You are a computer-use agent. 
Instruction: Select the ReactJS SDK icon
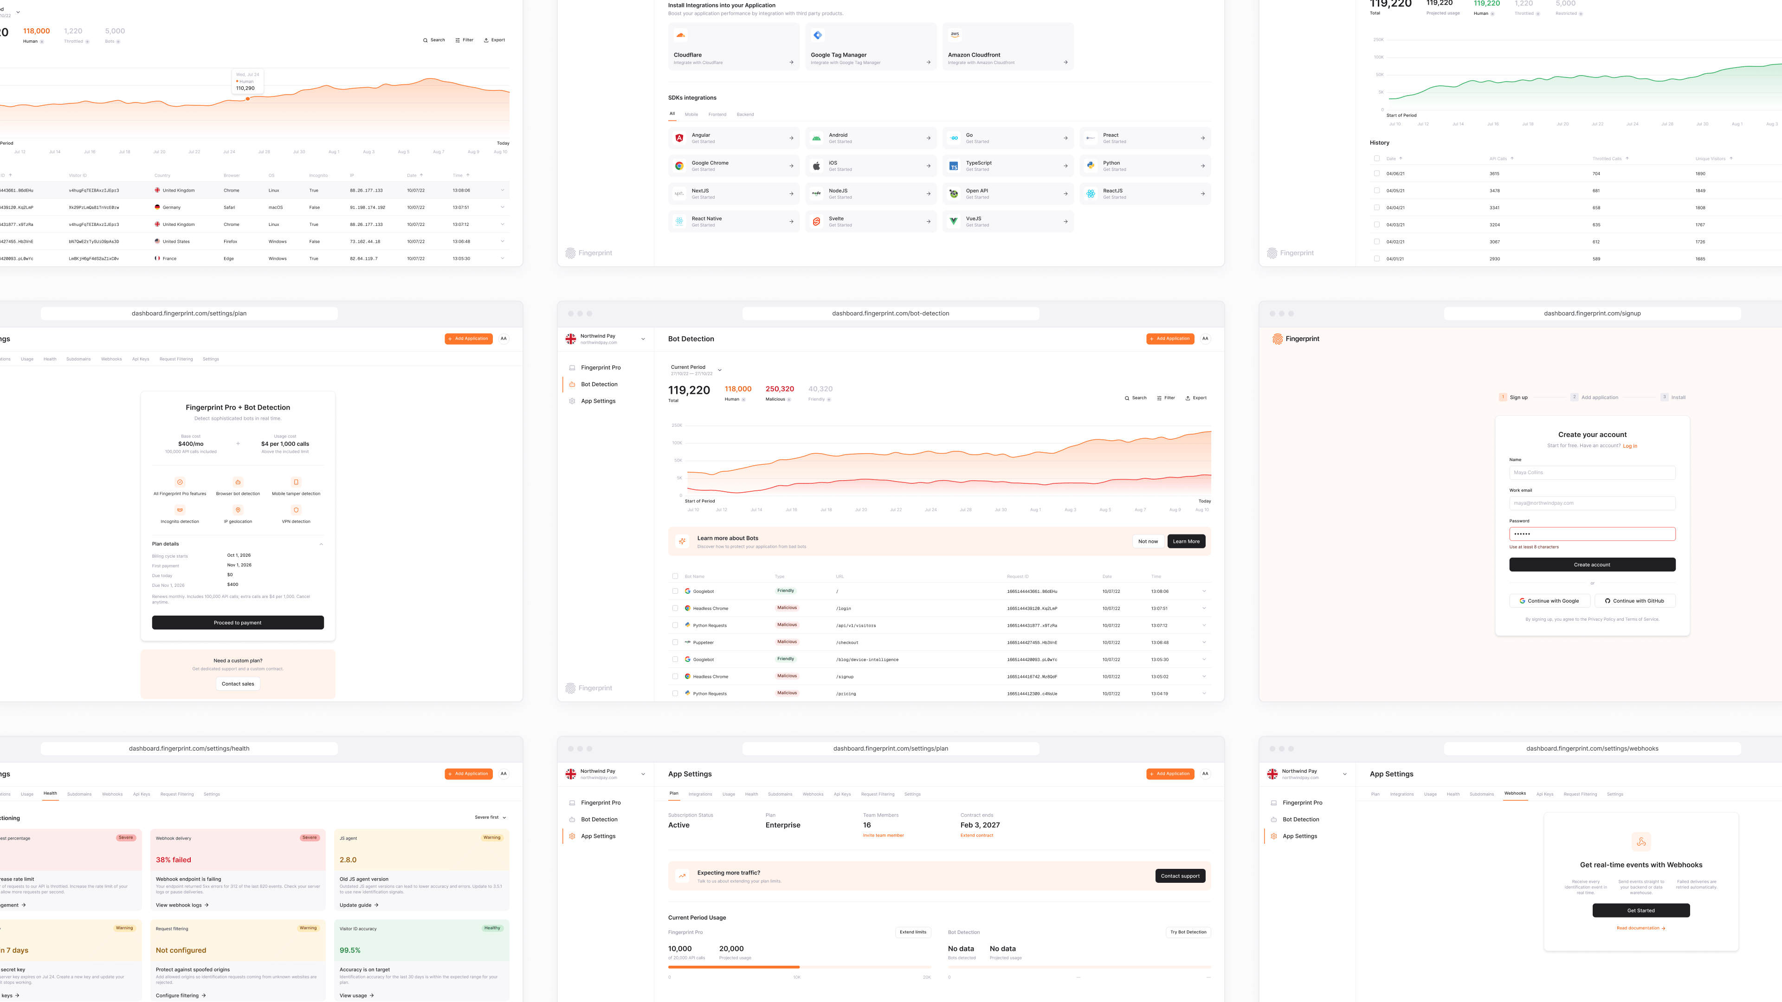1090,193
